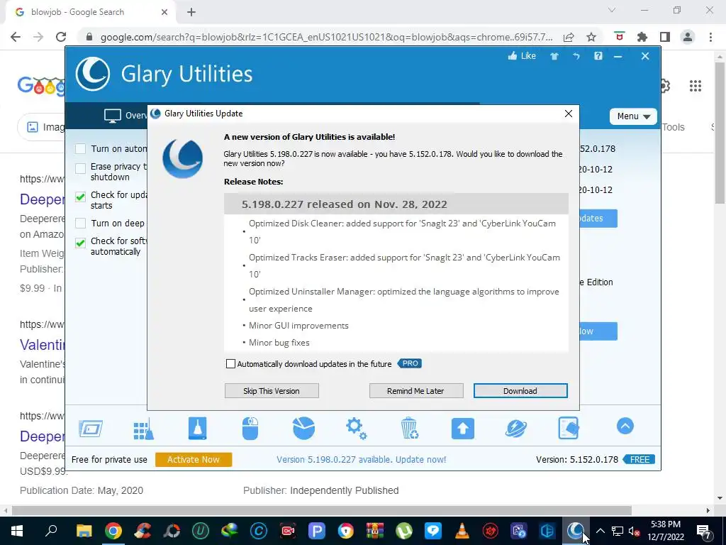Viewport: 726px width, 545px height.
Task: Click the Chrome vertical scrollbar thumb
Action: pos(720,132)
